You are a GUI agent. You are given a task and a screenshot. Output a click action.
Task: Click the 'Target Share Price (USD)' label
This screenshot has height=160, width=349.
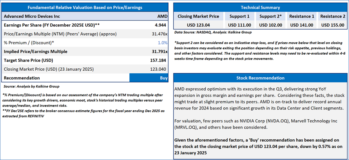(x=28, y=60)
